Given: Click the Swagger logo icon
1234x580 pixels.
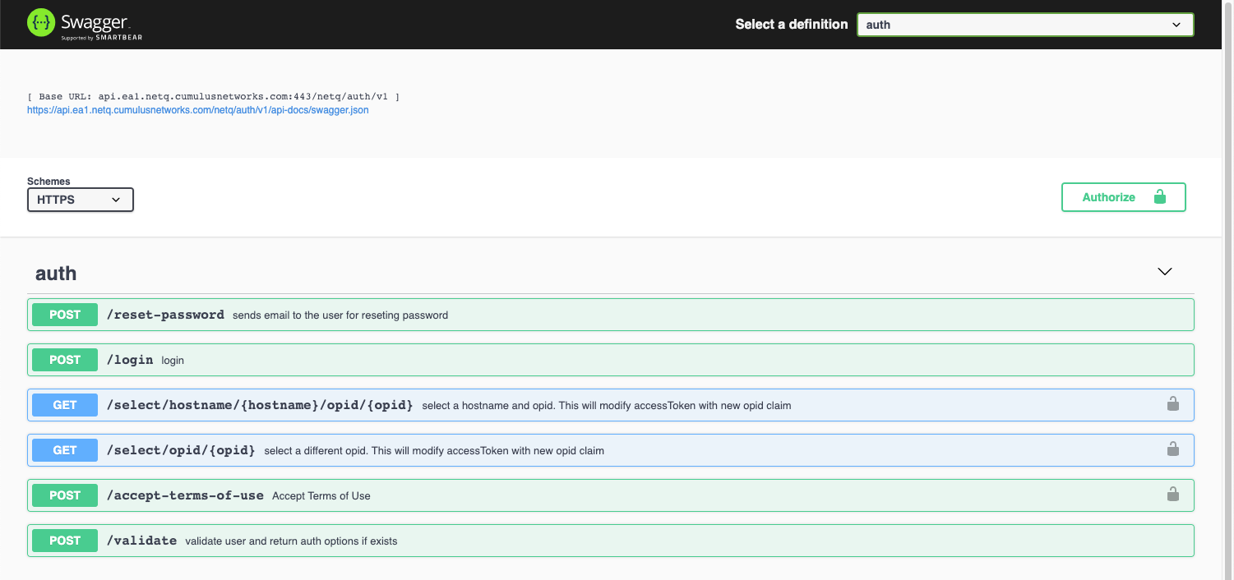Looking at the screenshot, I should [40, 24].
